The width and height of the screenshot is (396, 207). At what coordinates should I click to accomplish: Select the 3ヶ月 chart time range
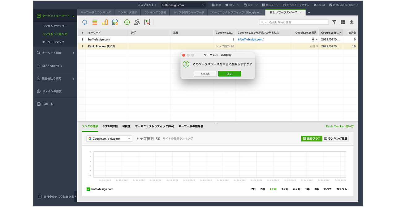(285, 189)
